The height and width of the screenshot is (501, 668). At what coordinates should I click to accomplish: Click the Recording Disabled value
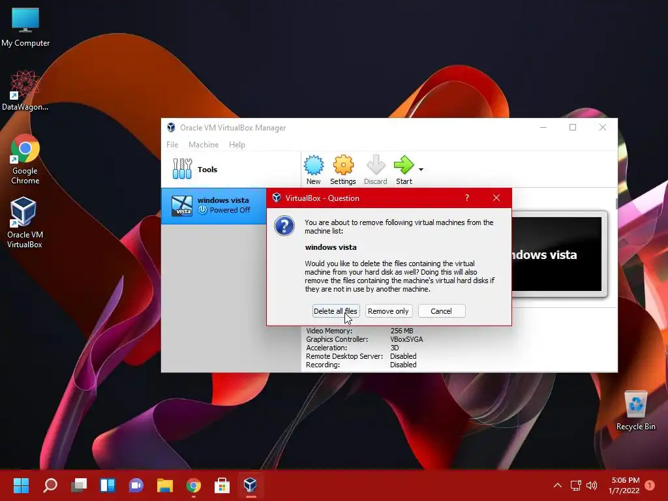(x=403, y=365)
